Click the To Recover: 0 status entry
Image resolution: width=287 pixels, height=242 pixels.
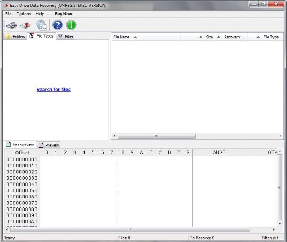(202, 238)
